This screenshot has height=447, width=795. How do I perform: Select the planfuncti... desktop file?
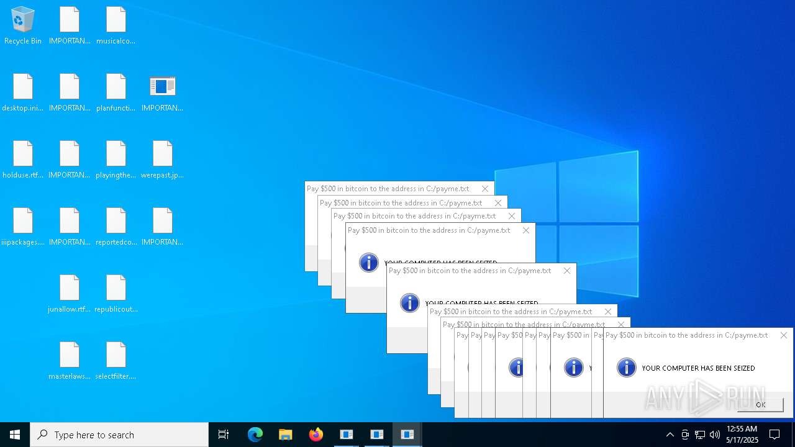[x=116, y=93]
